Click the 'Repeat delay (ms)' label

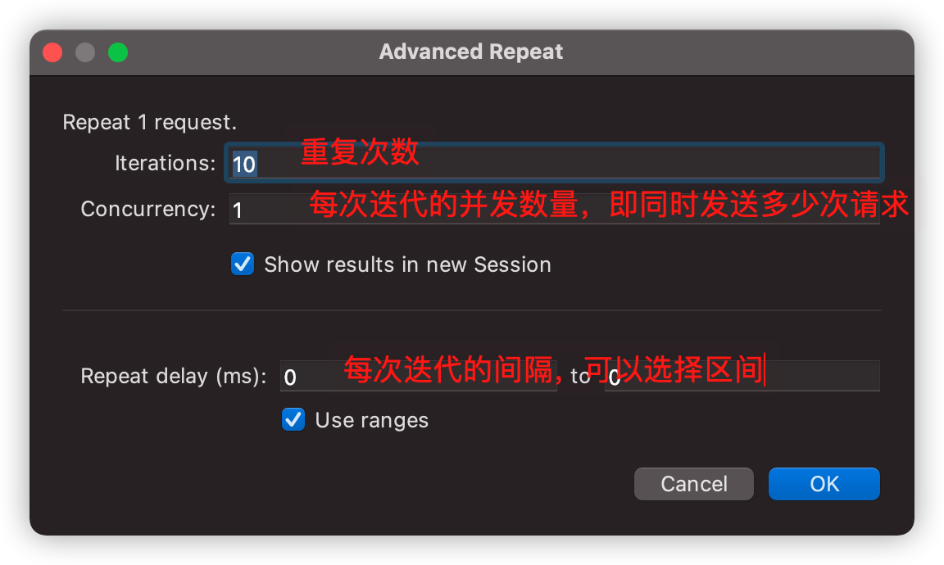click(173, 375)
